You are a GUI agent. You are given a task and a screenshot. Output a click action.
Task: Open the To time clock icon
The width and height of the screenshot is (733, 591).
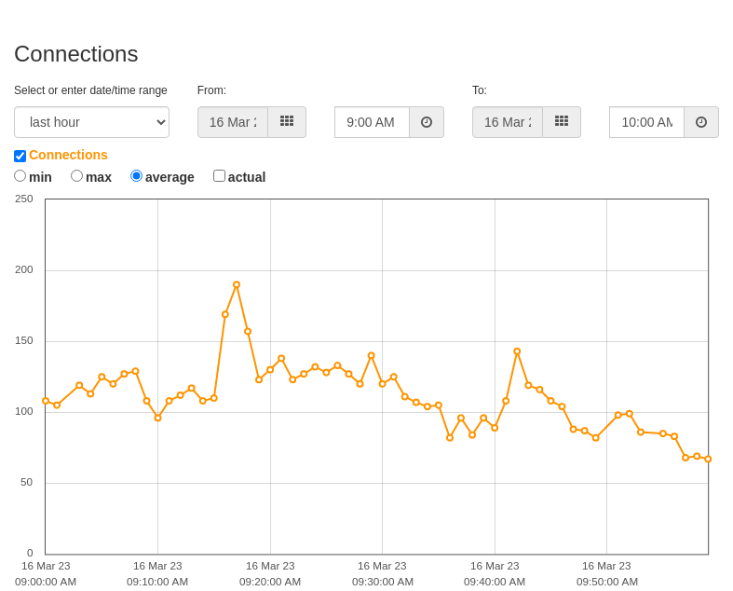[x=701, y=122]
